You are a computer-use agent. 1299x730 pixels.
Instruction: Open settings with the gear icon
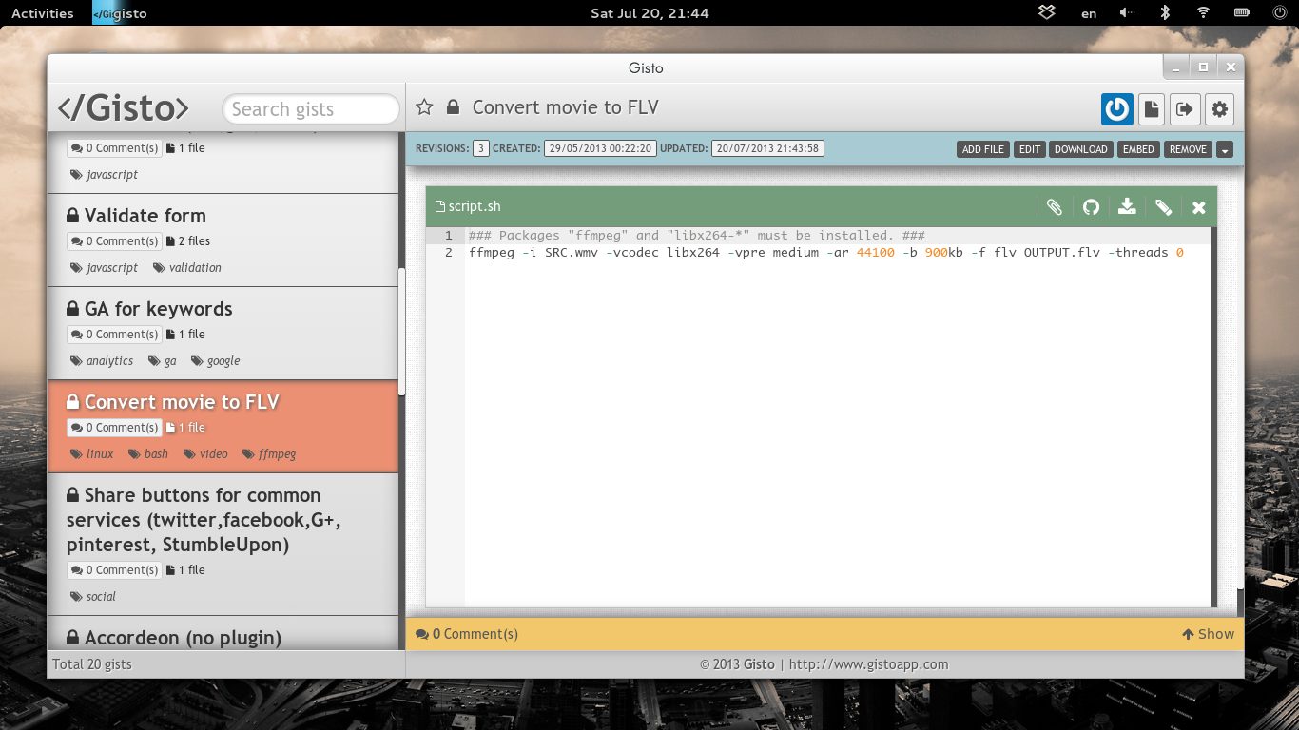coord(1220,108)
